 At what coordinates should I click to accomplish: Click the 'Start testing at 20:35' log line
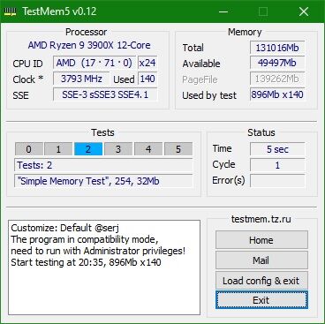[x=86, y=262]
